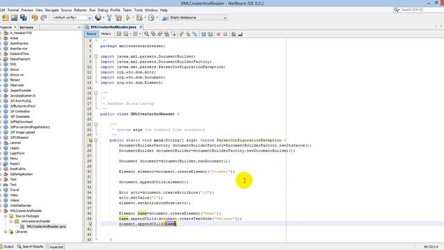This screenshot has width=444, height=250.
Task: Select the XMLCreaterAndReader.java editor tab
Action: (x=113, y=27)
